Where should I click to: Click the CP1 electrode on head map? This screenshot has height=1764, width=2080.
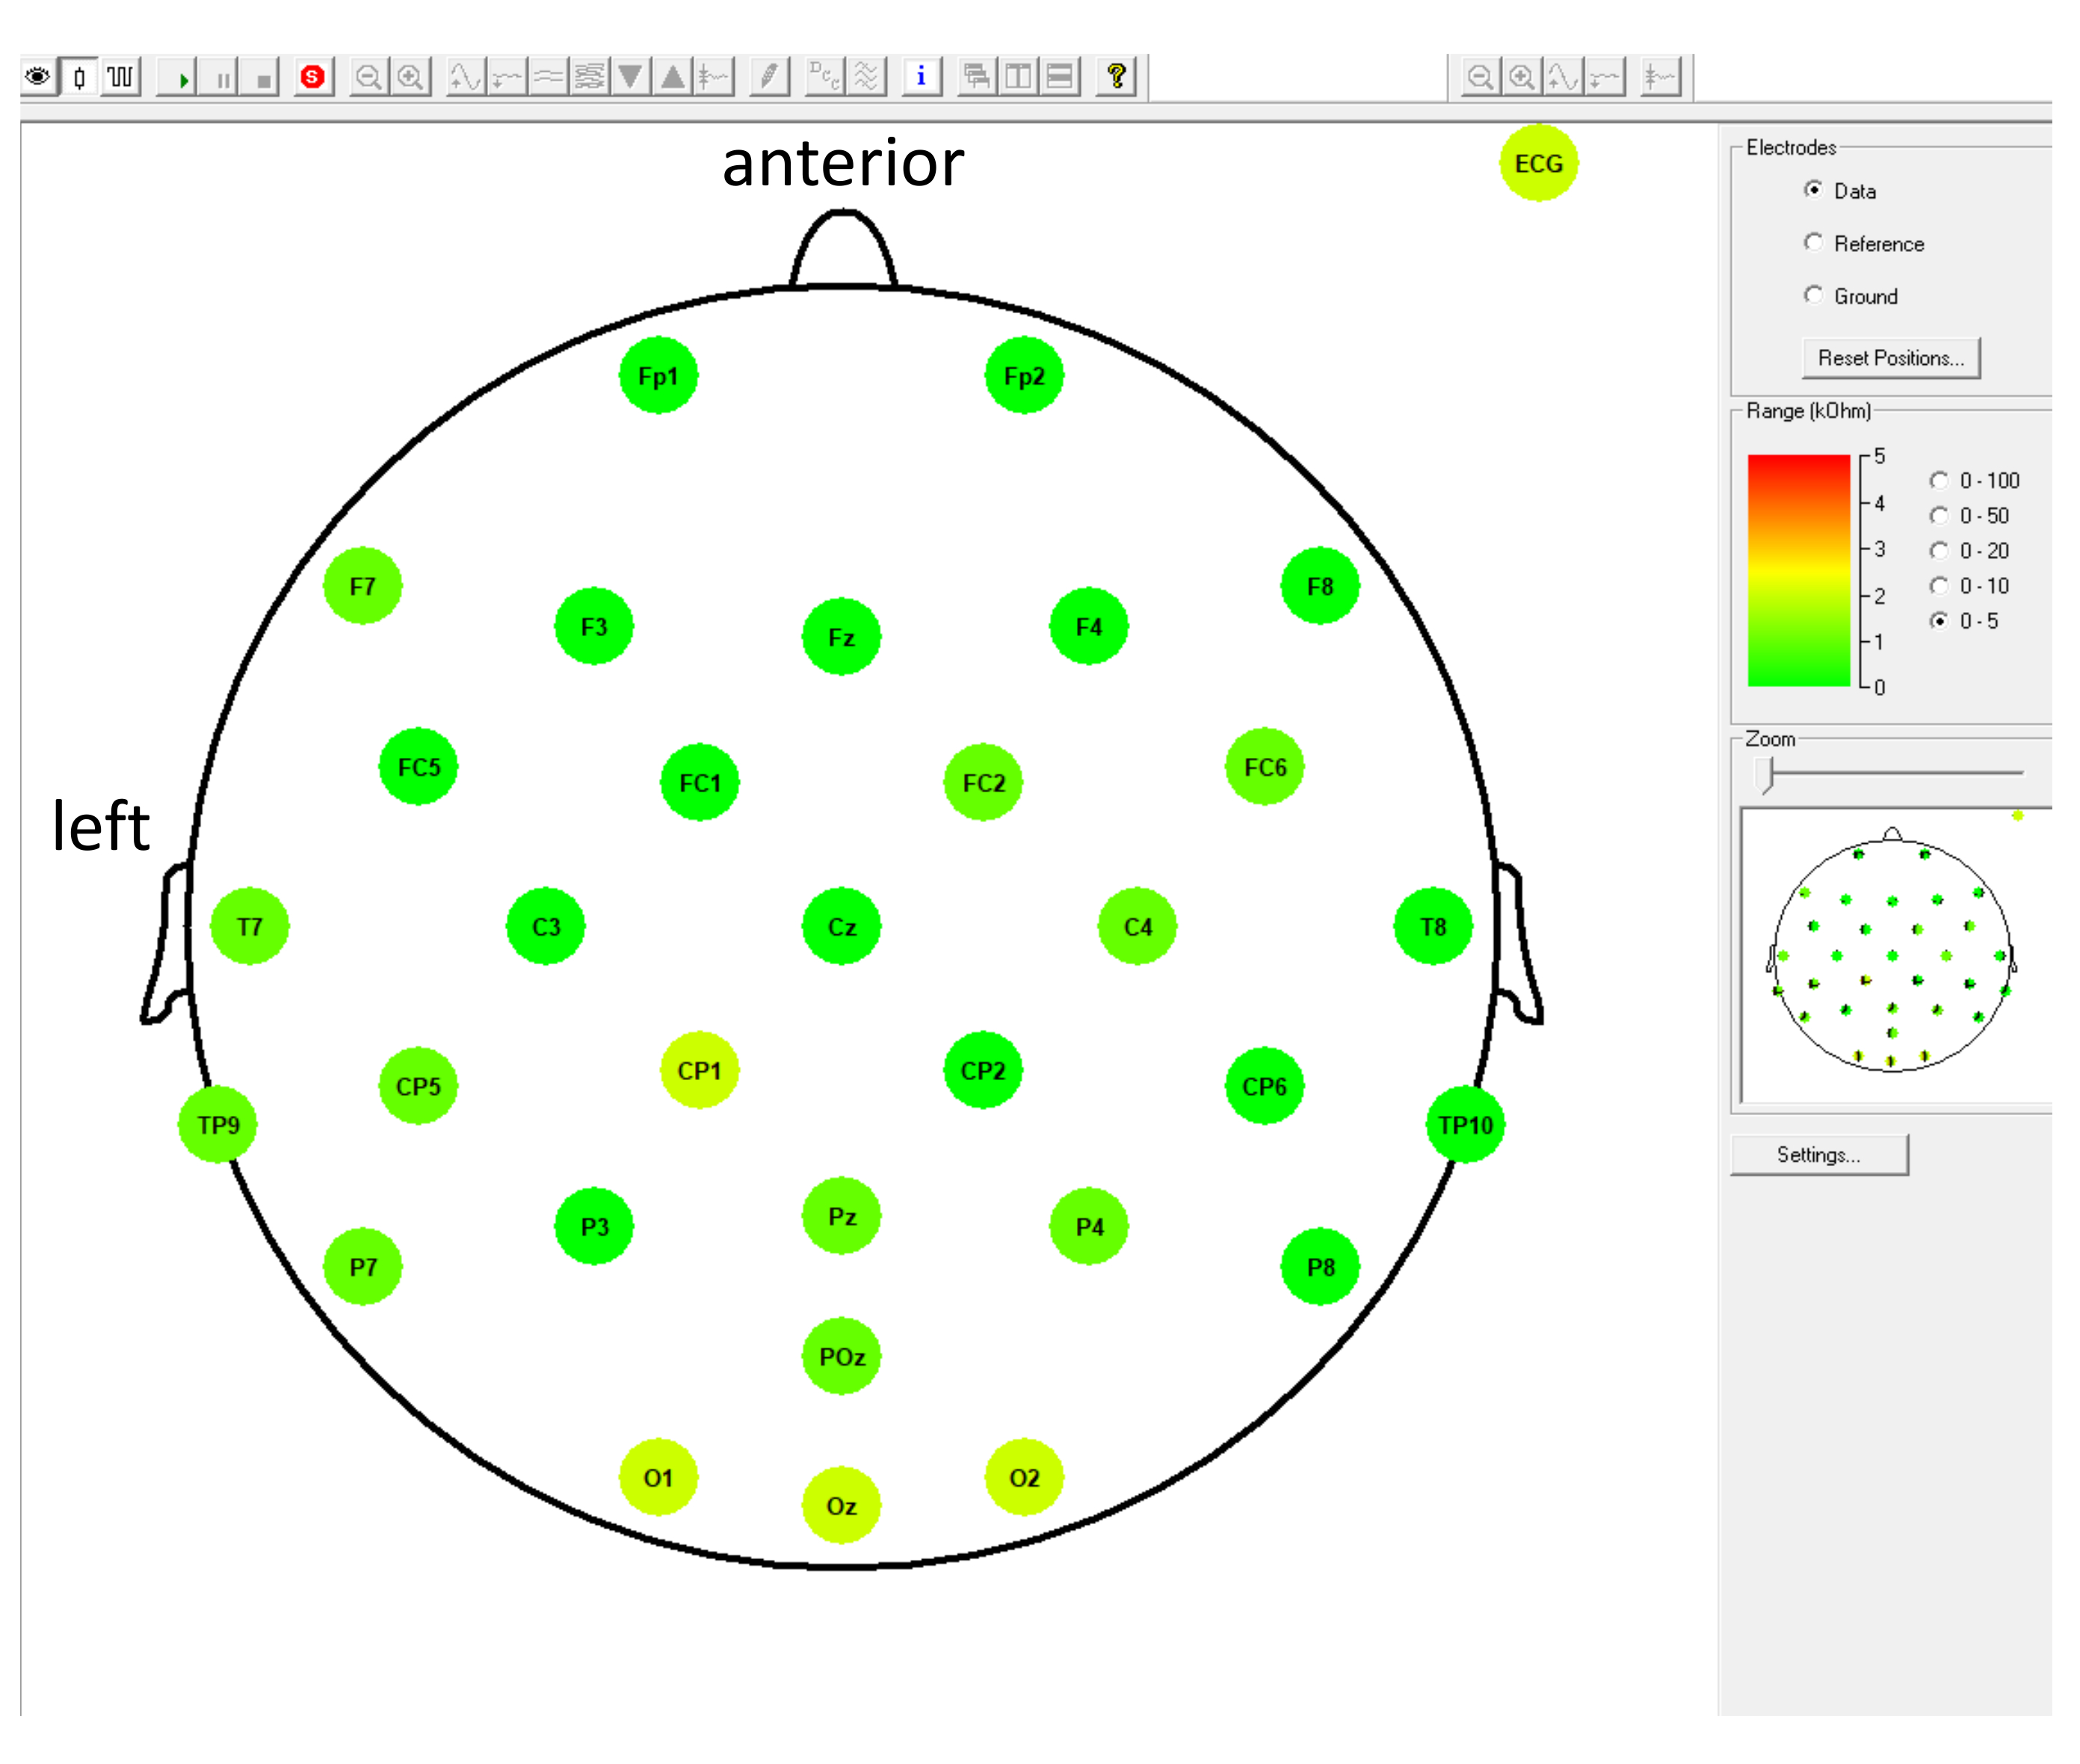[699, 1071]
